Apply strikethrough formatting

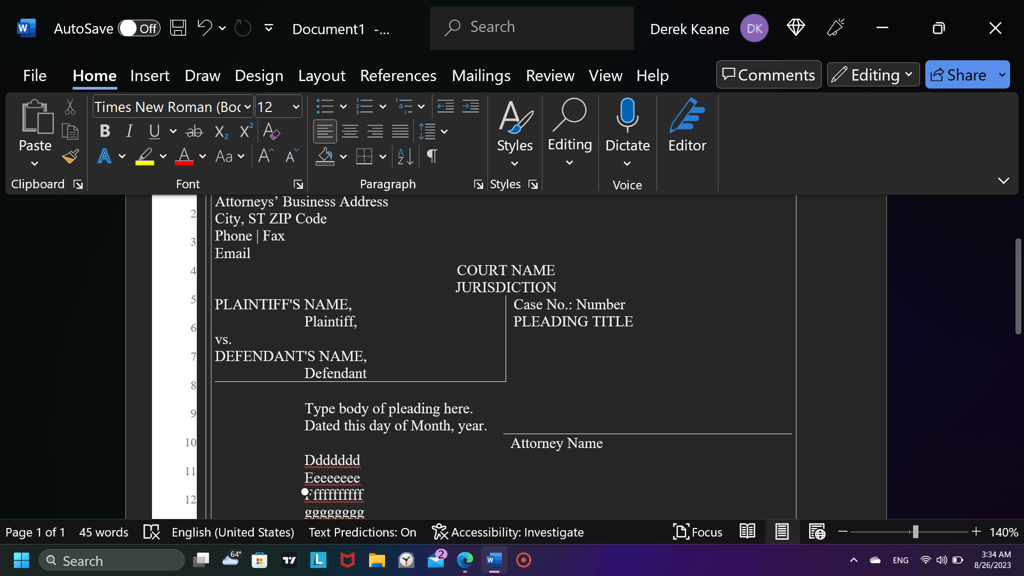(194, 131)
